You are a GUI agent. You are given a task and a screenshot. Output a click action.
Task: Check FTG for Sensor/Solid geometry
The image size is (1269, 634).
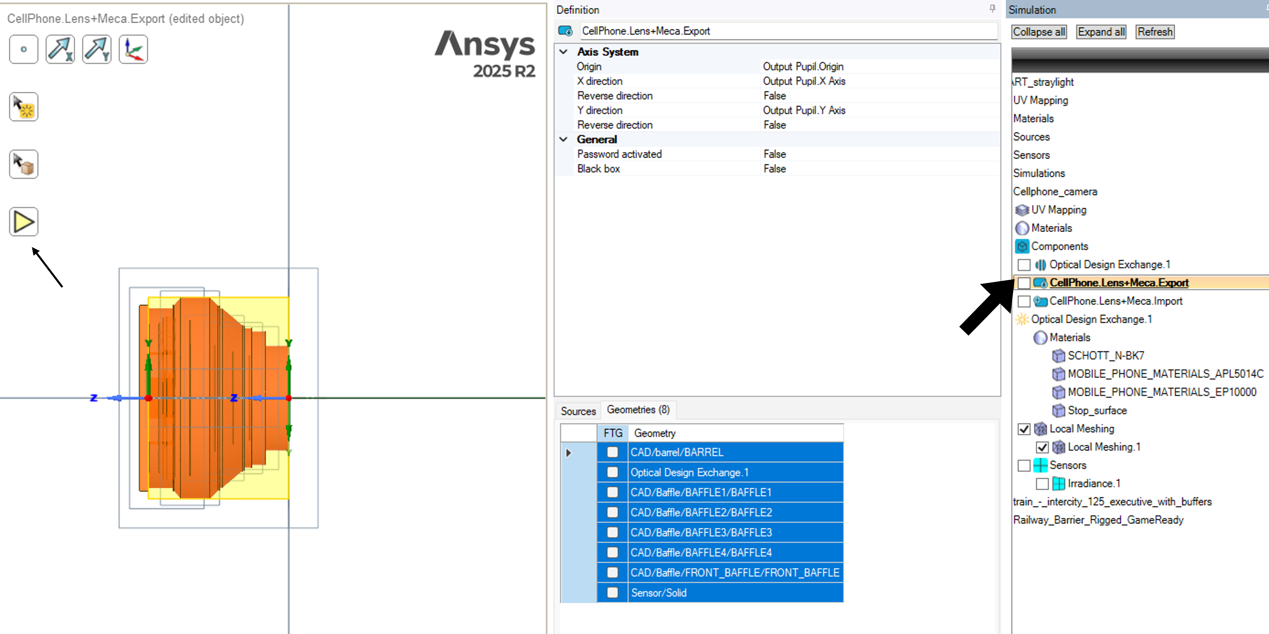tap(612, 593)
